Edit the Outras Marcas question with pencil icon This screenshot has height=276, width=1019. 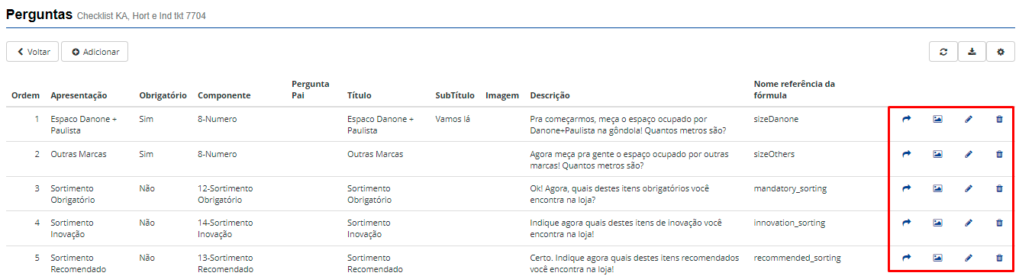click(x=969, y=154)
